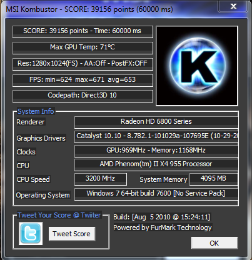252x260 pixels.
Task: Click the Windows 7 64-bit OS field
Action: click(x=156, y=194)
